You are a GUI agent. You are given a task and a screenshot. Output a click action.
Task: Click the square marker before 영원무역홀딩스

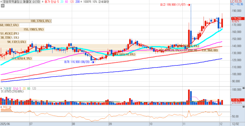[2, 2]
